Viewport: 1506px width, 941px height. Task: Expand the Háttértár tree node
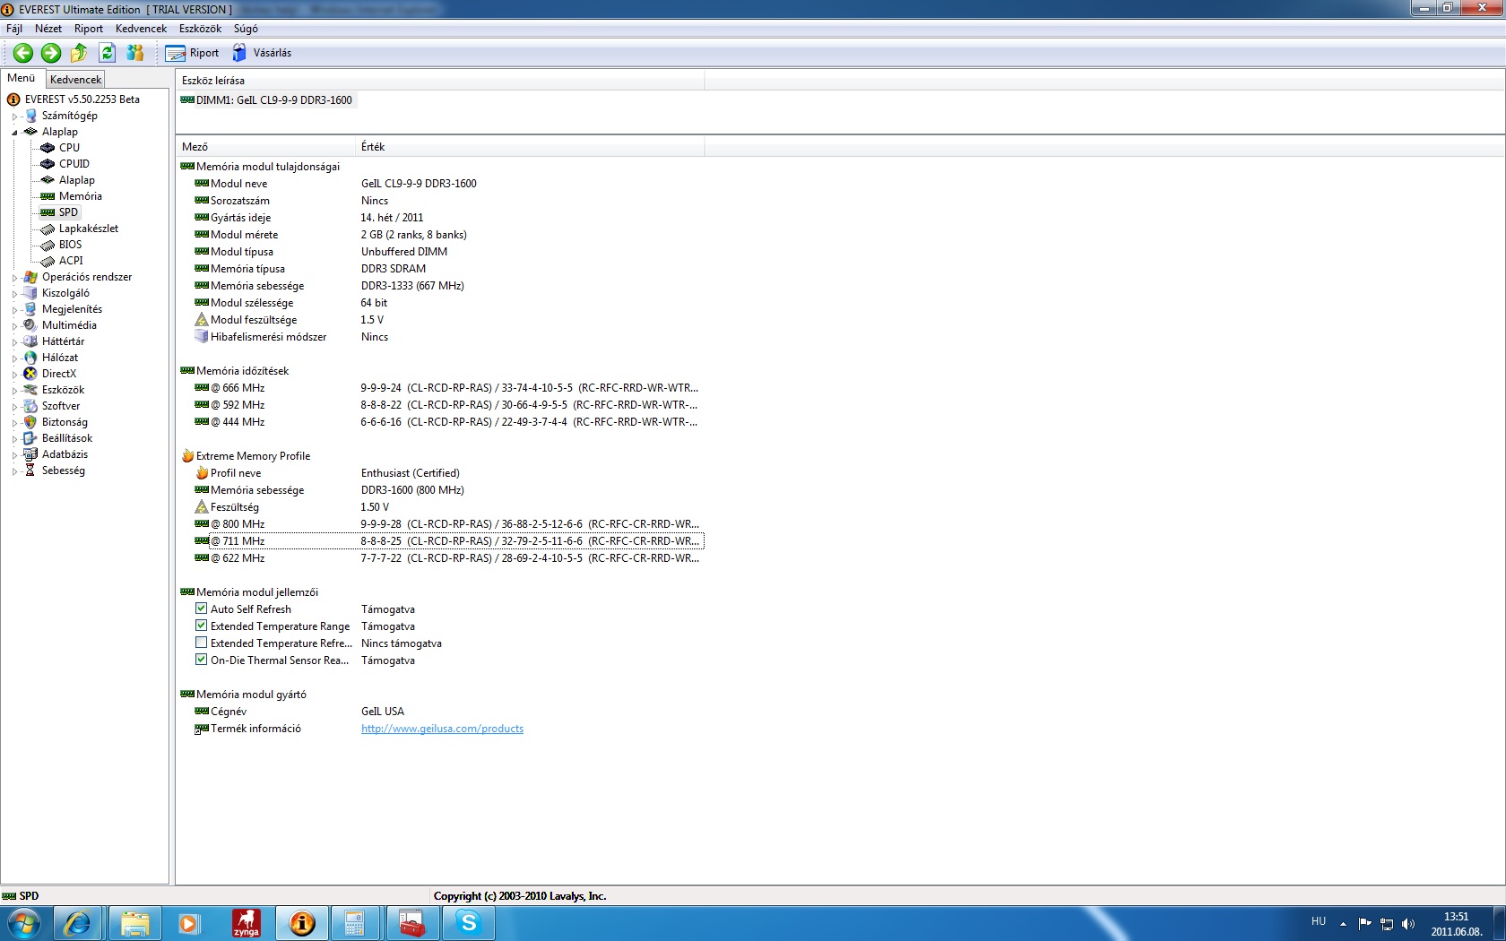[14, 342]
